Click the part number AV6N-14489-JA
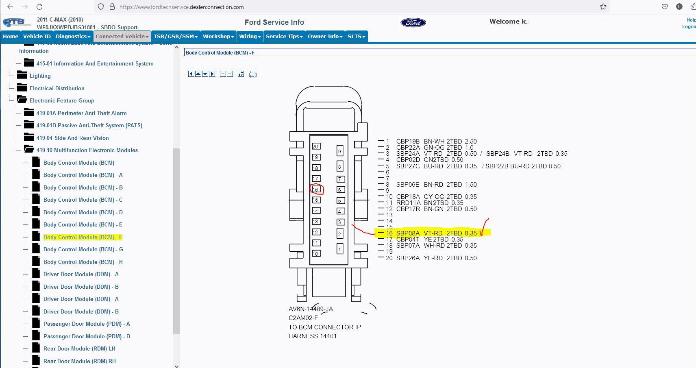The height and width of the screenshot is (368, 696). [311, 309]
